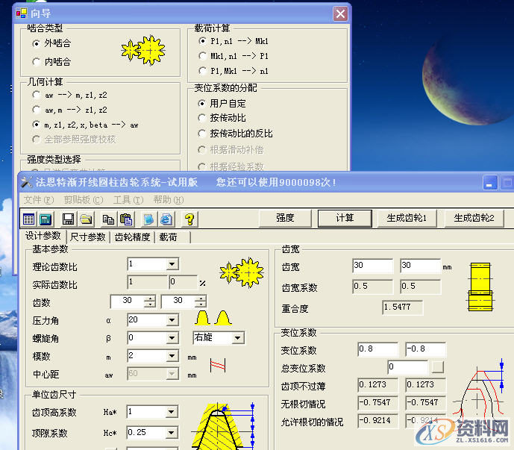Open the 文件 menu

39,200
